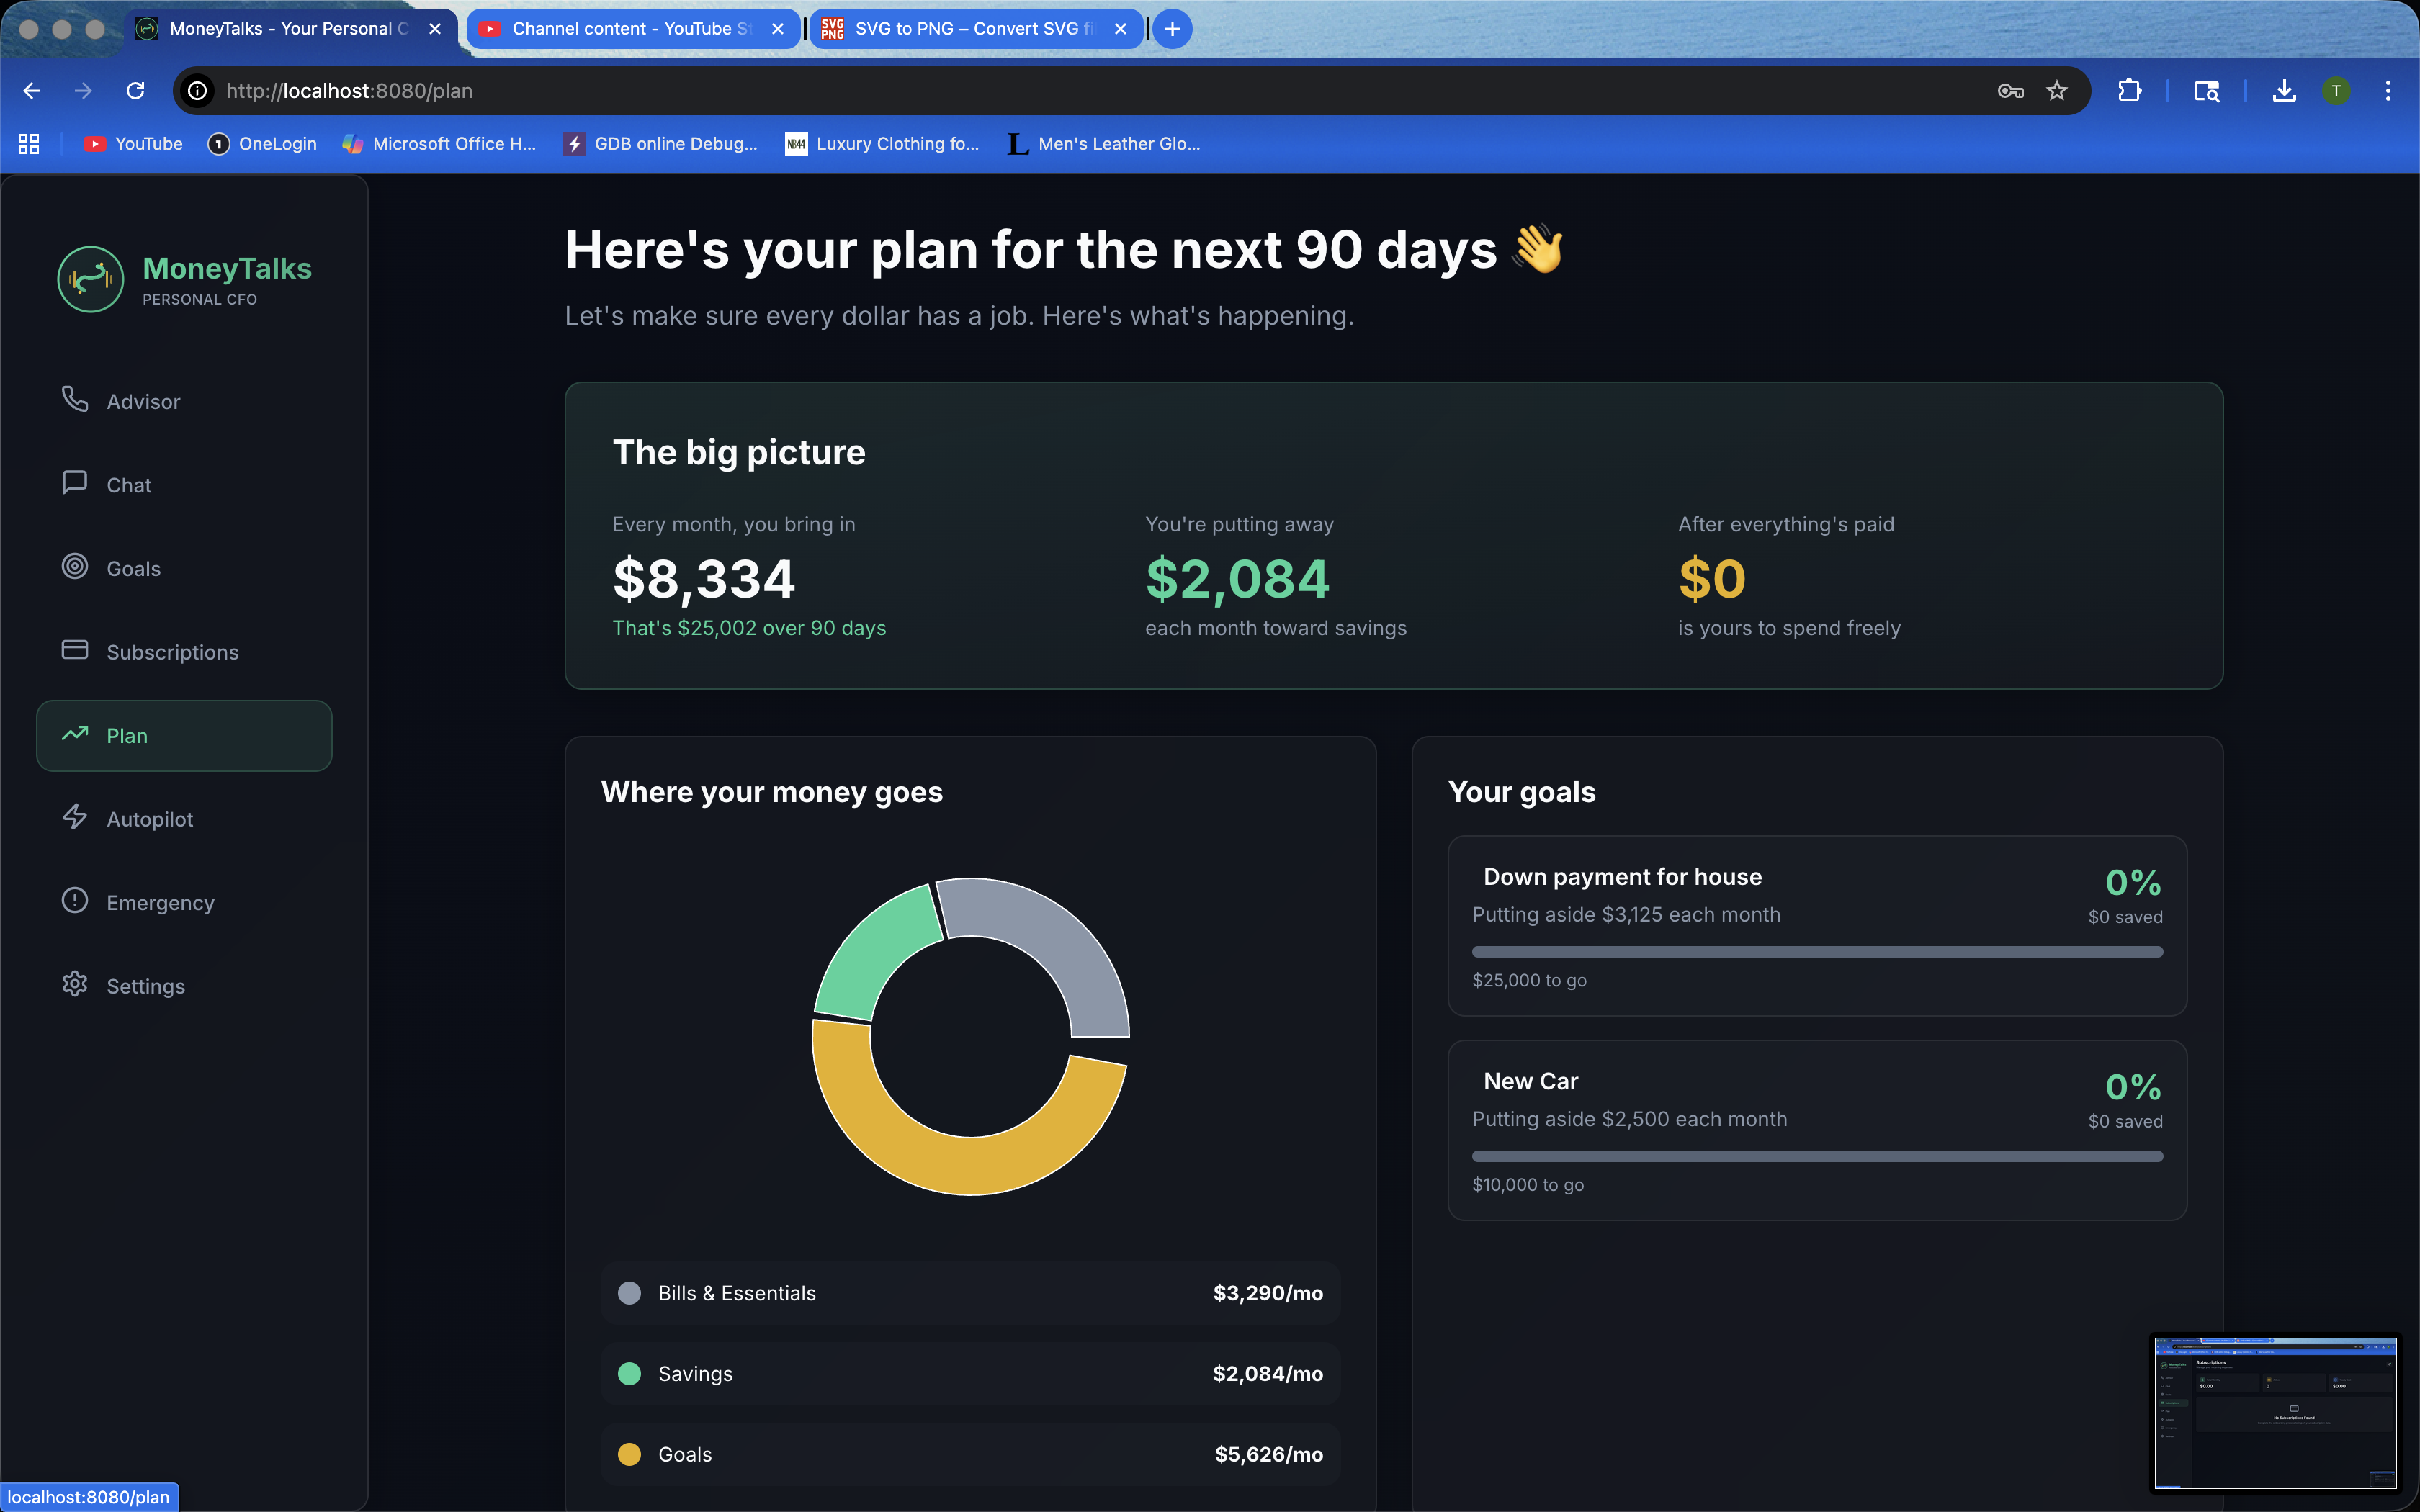Open Chrome three-dot menu
The width and height of the screenshot is (2420, 1512).
click(2388, 91)
